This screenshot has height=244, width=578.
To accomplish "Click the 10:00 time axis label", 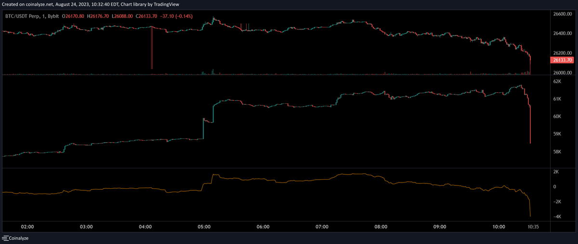I will (499, 227).
